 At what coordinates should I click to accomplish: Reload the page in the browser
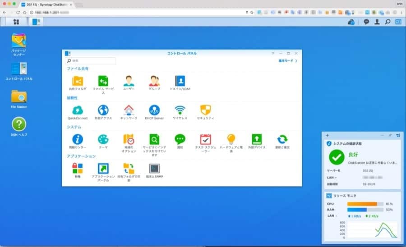pyautogui.click(x=18, y=12)
